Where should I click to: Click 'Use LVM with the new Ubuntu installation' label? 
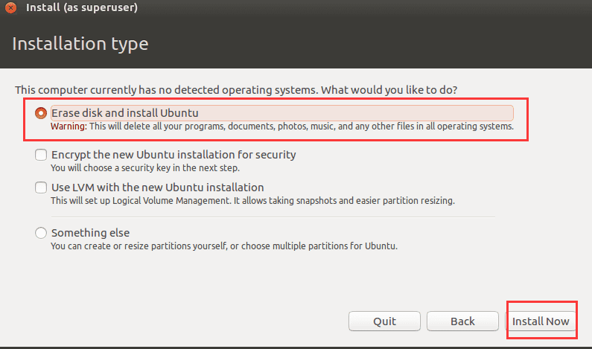coord(157,188)
